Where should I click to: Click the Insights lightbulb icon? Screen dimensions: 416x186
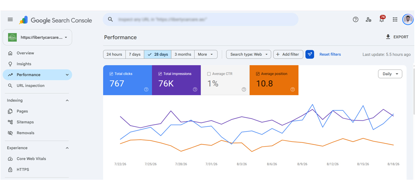[10, 64]
